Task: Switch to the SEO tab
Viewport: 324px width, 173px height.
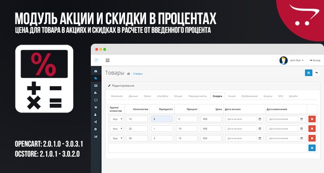Action: click(280, 96)
